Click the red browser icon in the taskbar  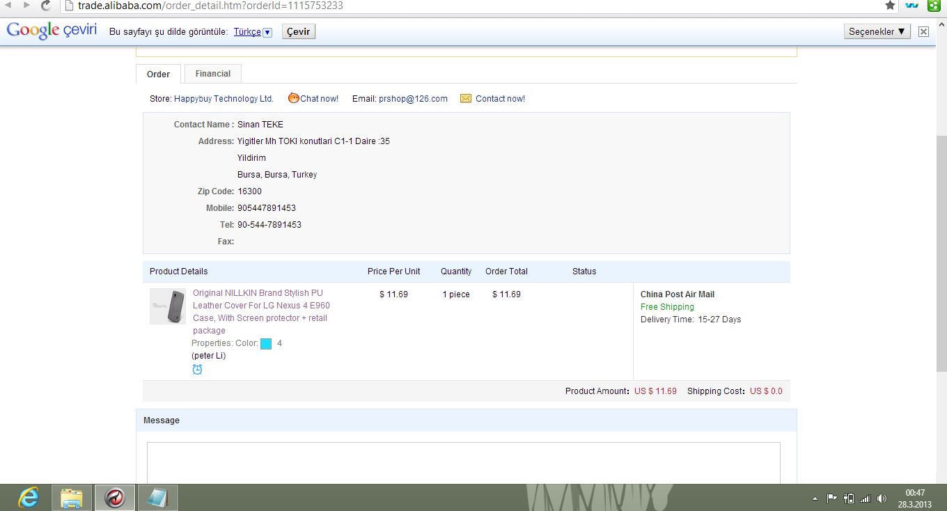(x=115, y=498)
